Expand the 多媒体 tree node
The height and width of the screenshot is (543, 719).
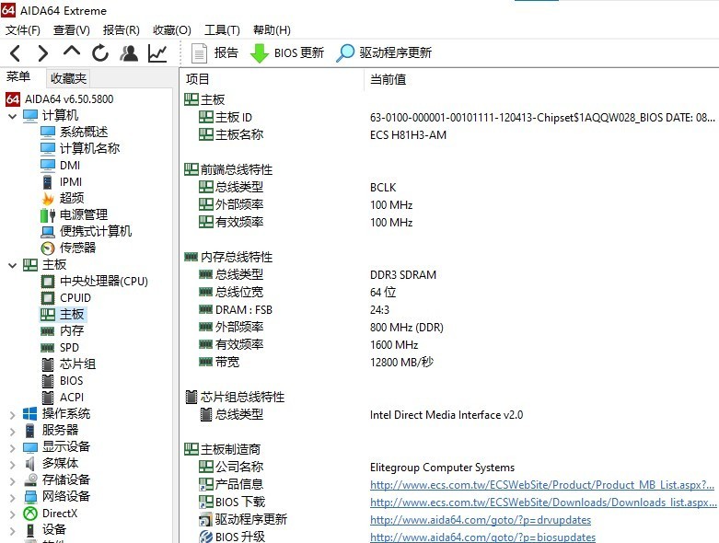[12, 464]
